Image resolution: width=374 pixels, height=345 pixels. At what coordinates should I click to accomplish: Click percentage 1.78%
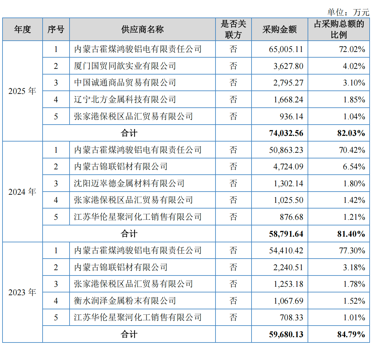coord(354,284)
